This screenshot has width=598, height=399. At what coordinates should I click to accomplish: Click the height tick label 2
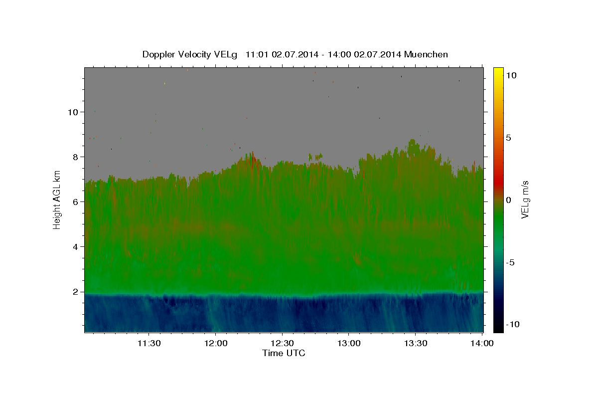tap(76, 292)
